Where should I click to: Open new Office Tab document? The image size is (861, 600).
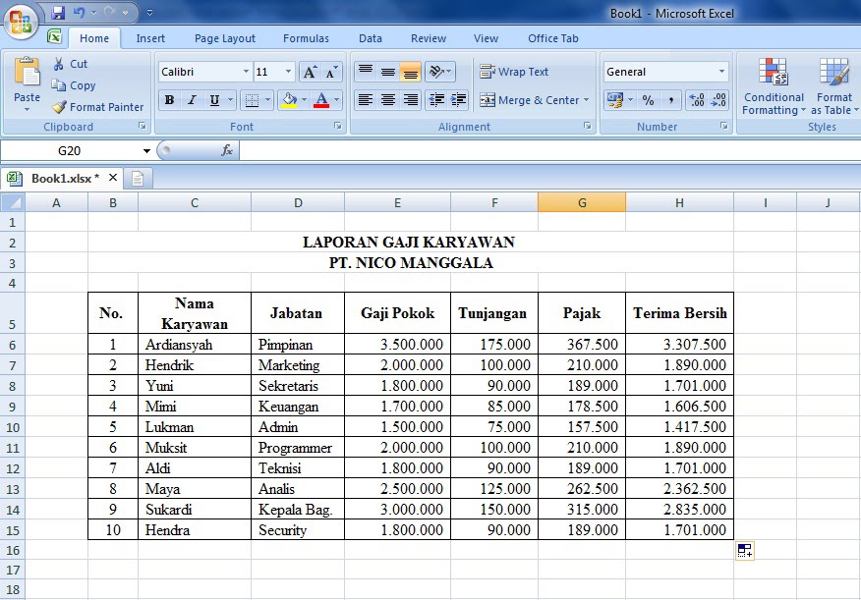[138, 179]
